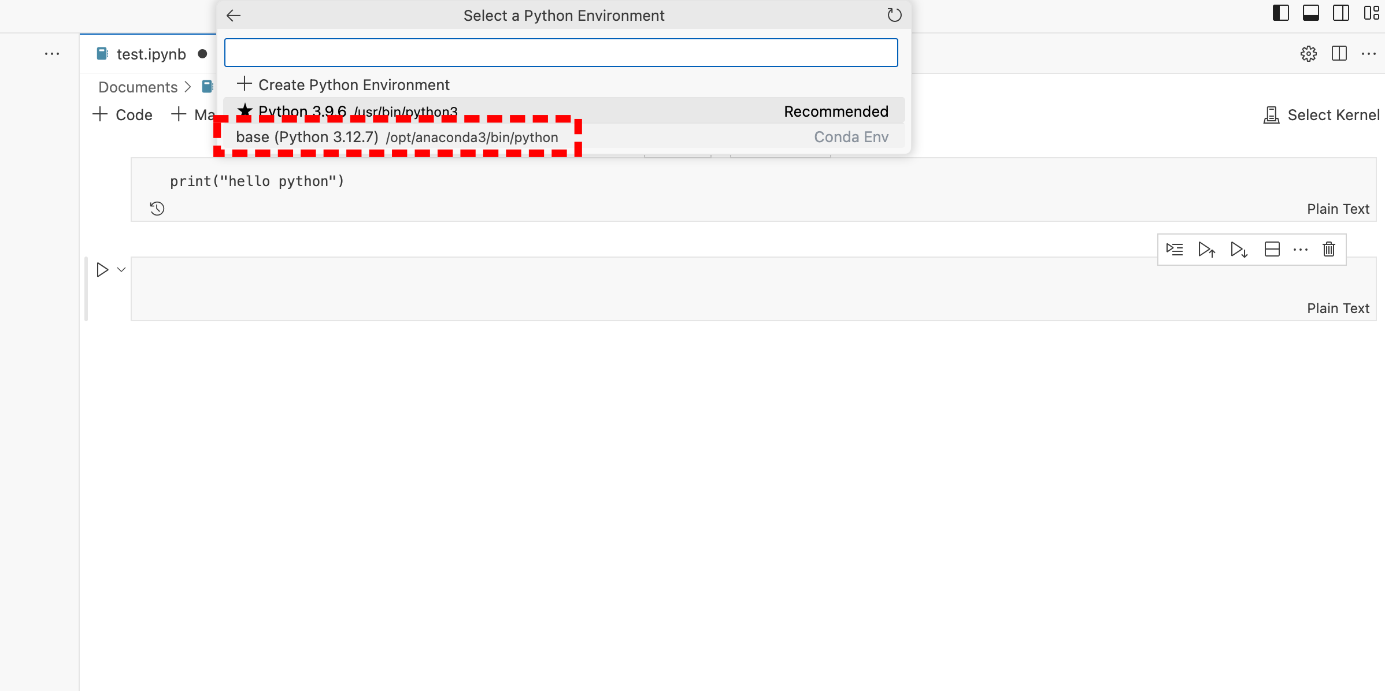
Task: Execute the cell and all below it
Action: click(x=1239, y=250)
